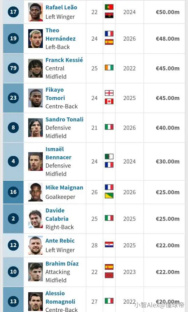The image size is (188, 312).
Task: Click shirt number 10 badge for Díaz
Action: 13,272
